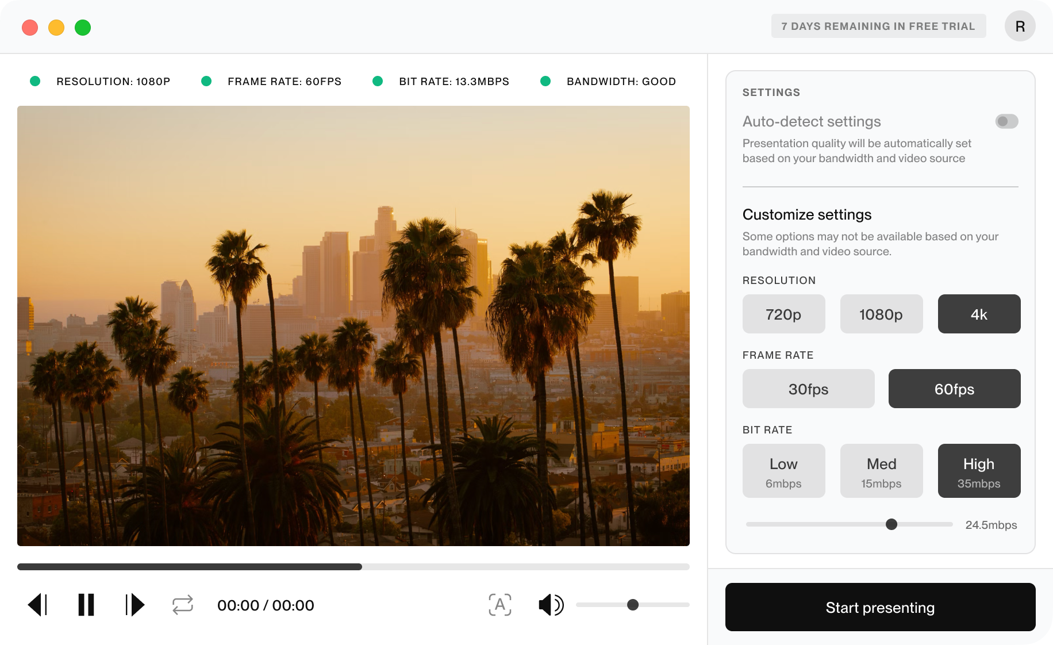Set frame rate to 60fps

tap(955, 389)
